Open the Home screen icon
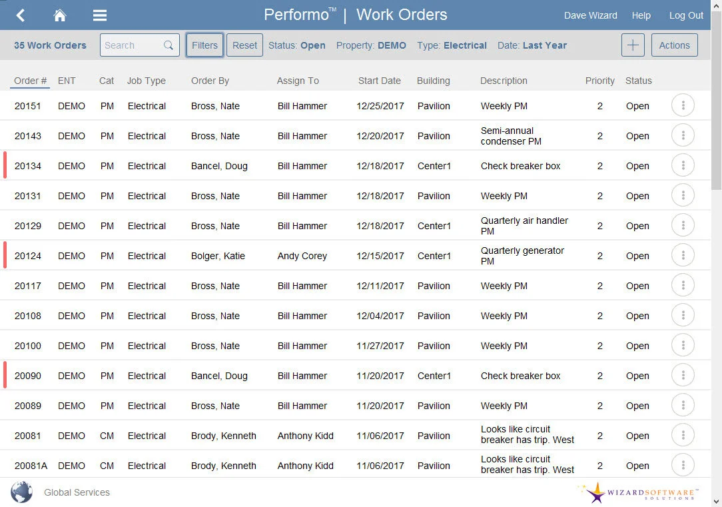The width and height of the screenshot is (722, 507). pos(59,15)
